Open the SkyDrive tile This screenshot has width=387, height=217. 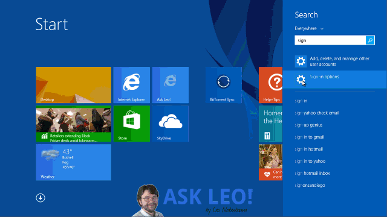point(171,124)
